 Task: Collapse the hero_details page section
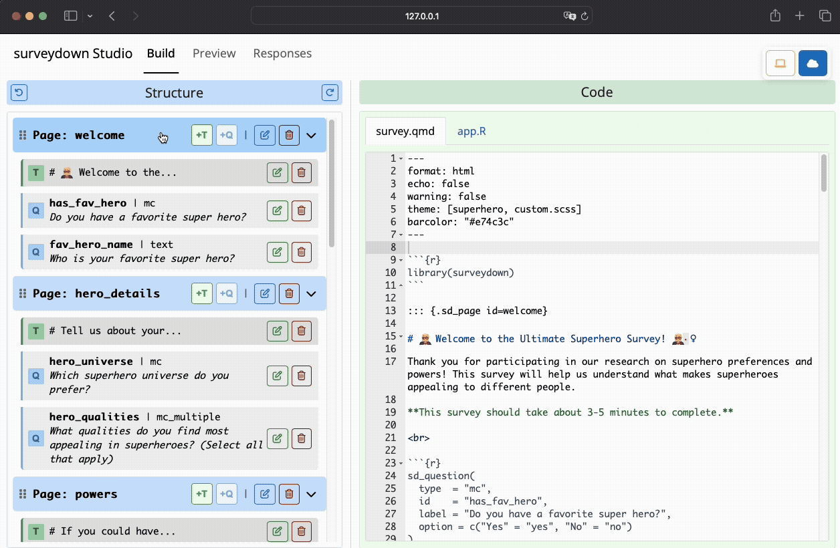311,293
